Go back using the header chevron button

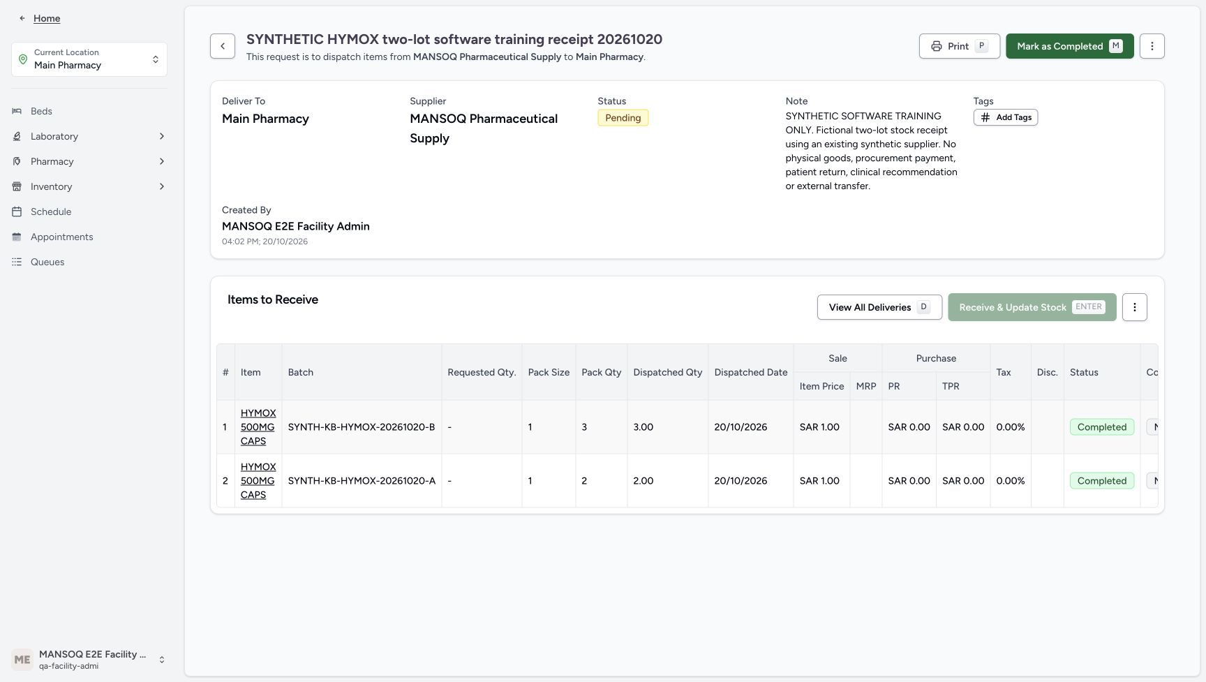[223, 46]
